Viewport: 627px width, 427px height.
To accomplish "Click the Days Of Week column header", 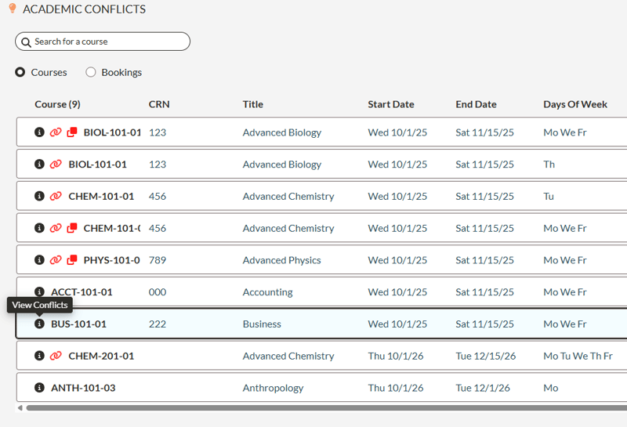I will (574, 104).
